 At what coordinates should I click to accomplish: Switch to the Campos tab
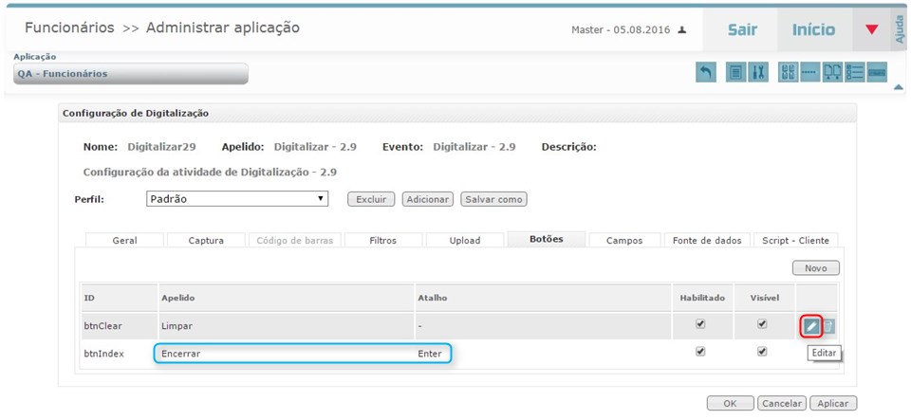coord(624,240)
